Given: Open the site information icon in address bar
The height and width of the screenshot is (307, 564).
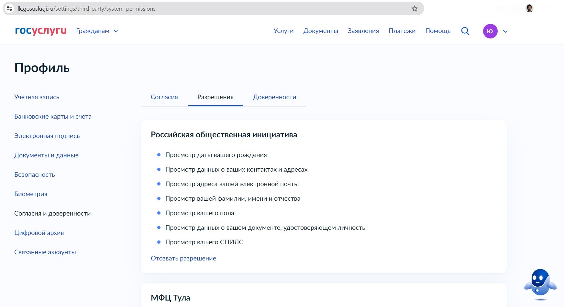Looking at the screenshot, I should coord(10,9).
